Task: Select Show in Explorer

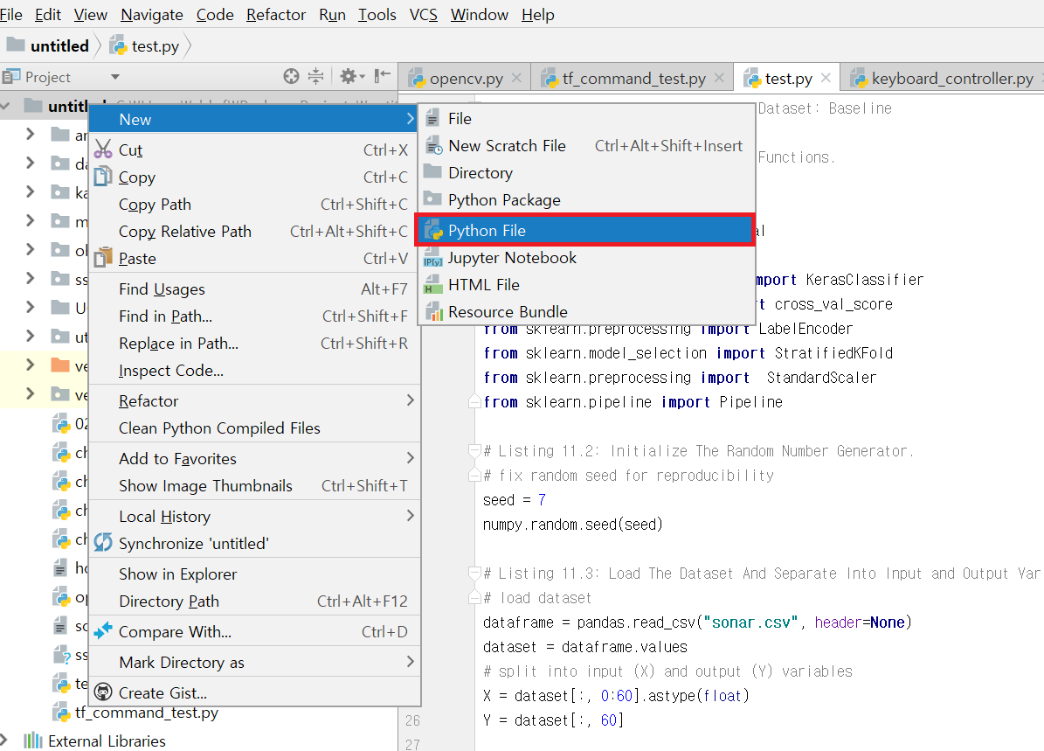Action: click(x=254, y=574)
